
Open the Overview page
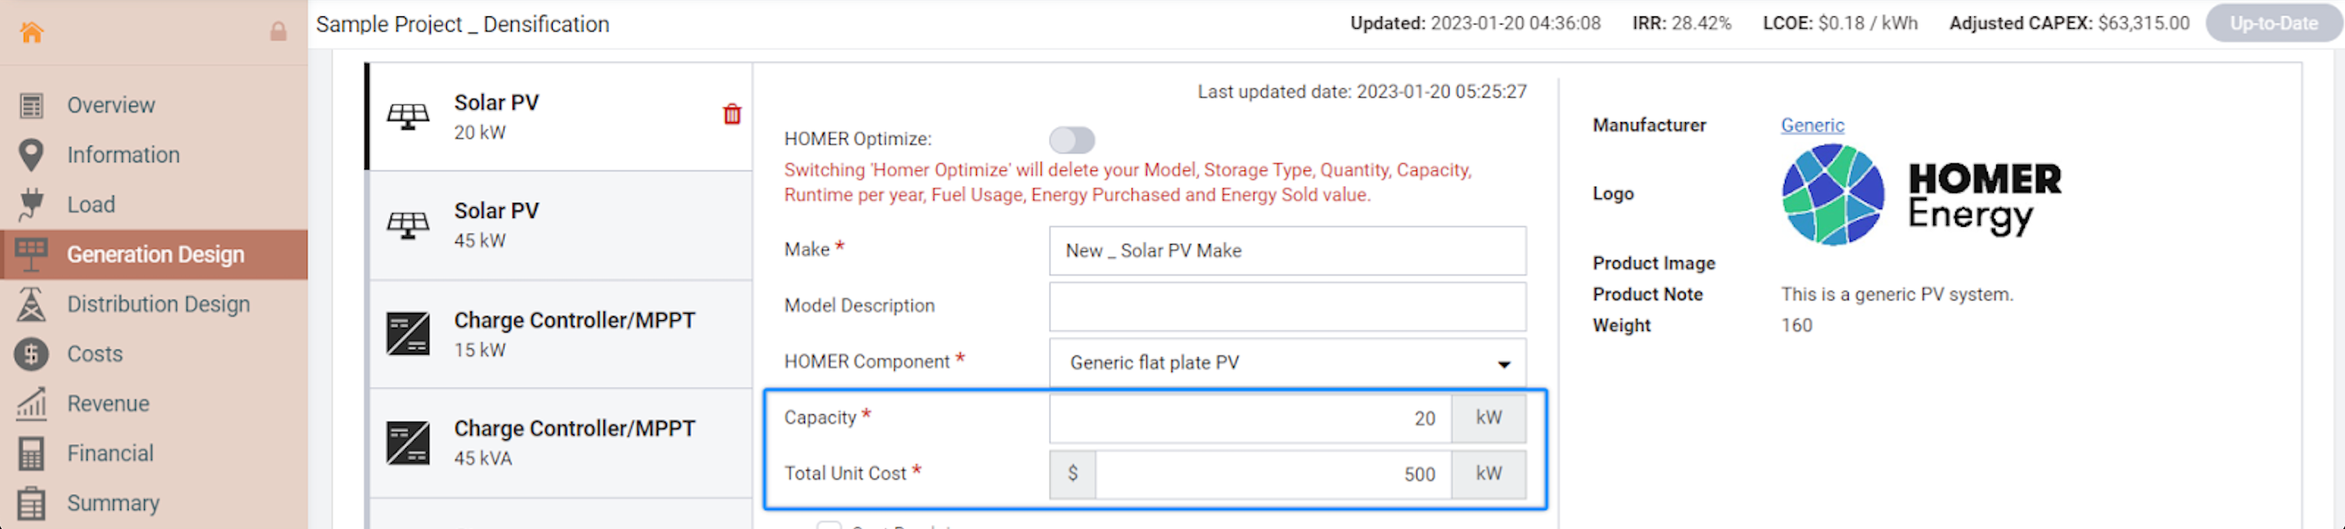click(x=111, y=106)
